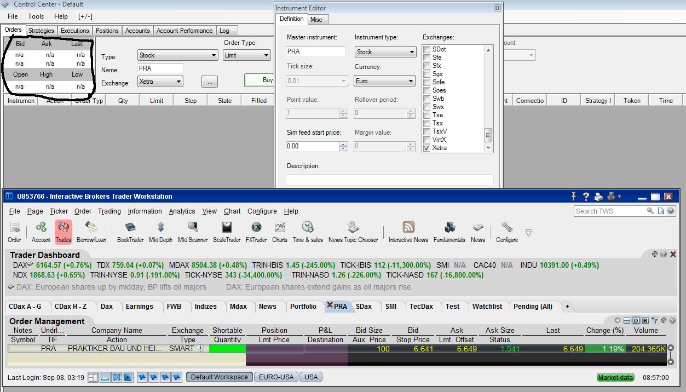
Task: Switch to the EURO-USA workspace
Action: click(x=276, y=377)
